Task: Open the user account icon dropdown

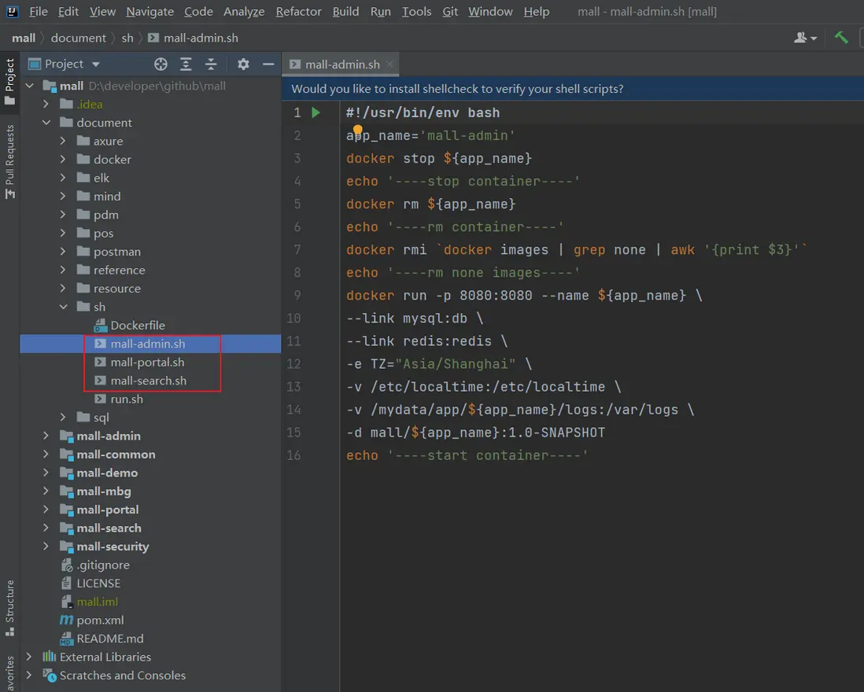Action: click(x=805, y=37)
